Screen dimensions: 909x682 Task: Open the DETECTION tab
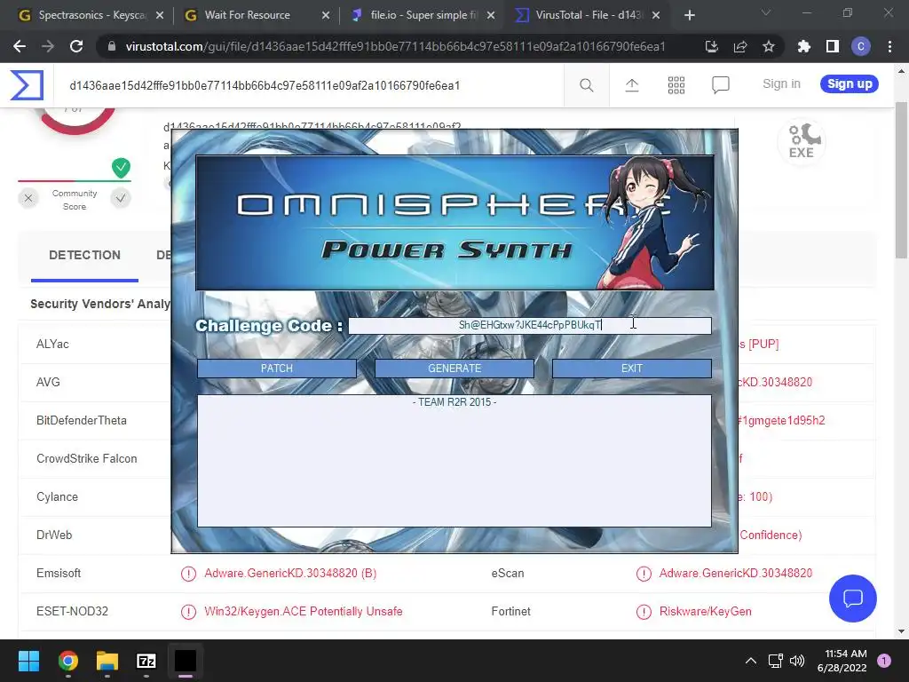[84, 255]
